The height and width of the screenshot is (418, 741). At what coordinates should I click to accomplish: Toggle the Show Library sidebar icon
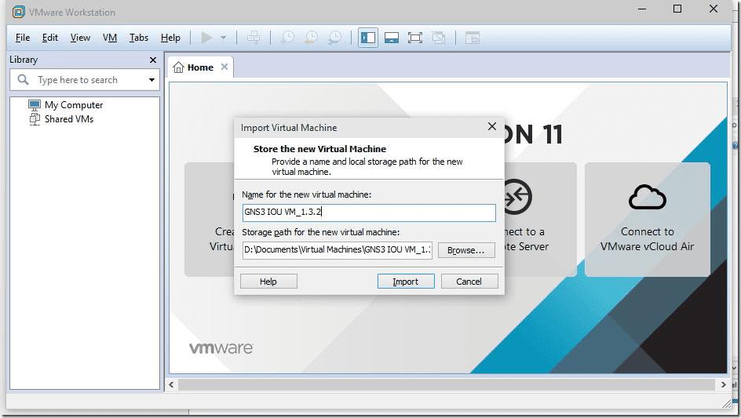click(367, 38)
